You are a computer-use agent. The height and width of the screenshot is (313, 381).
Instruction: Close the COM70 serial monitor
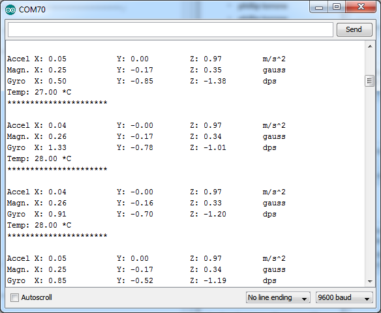361,7
